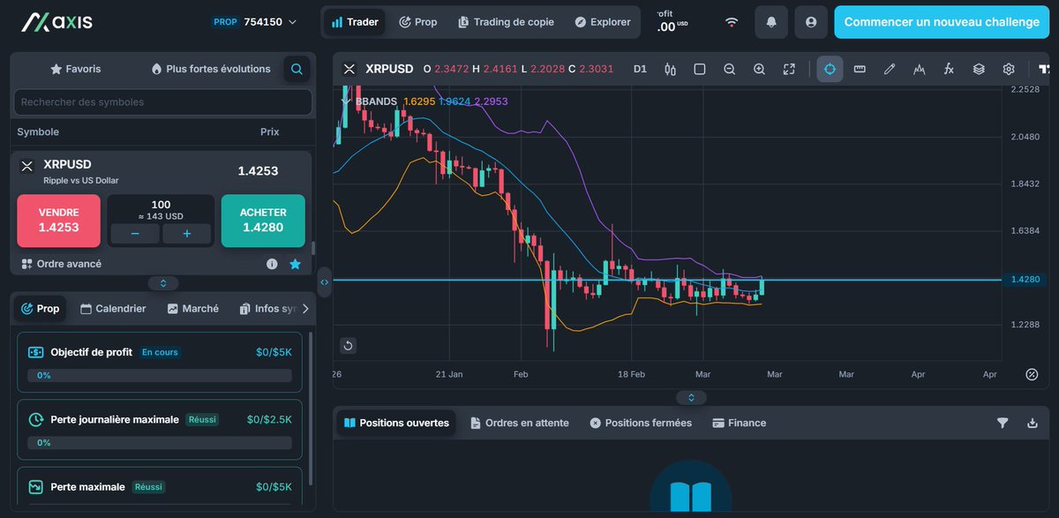Open the fx indicators menu

[x=949, y=69]
